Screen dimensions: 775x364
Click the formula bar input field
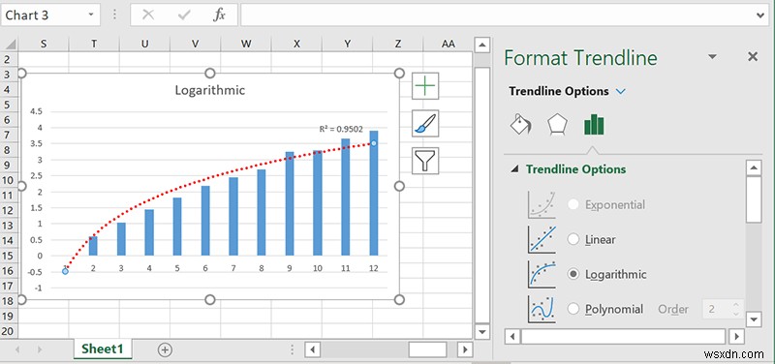(x=497, y=15)
